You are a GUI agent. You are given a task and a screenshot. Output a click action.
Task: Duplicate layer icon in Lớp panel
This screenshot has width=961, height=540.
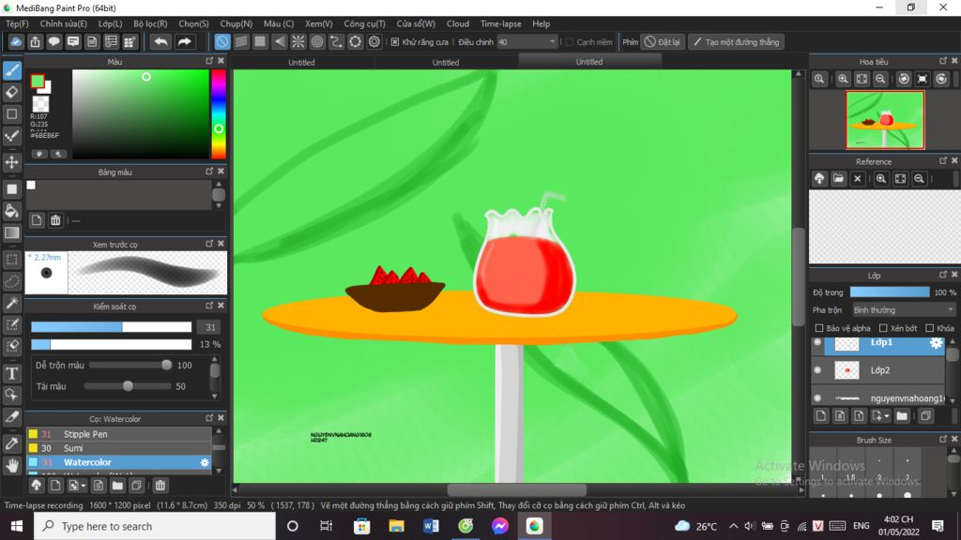tap(925, 416)
